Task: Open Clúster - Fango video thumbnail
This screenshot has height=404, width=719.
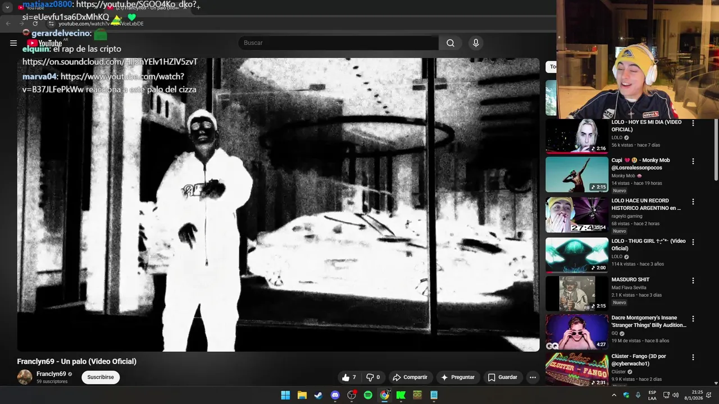Action: coord(577,369)
